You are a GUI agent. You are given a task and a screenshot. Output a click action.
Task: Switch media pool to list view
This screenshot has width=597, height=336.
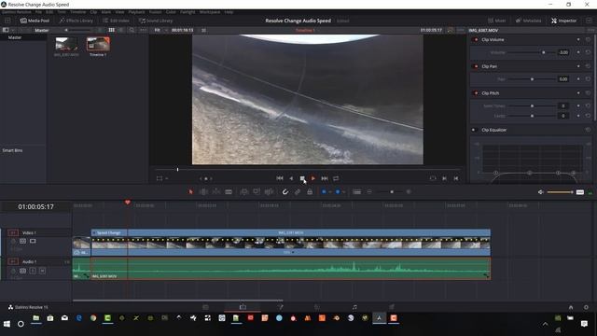tap(121, 30)
